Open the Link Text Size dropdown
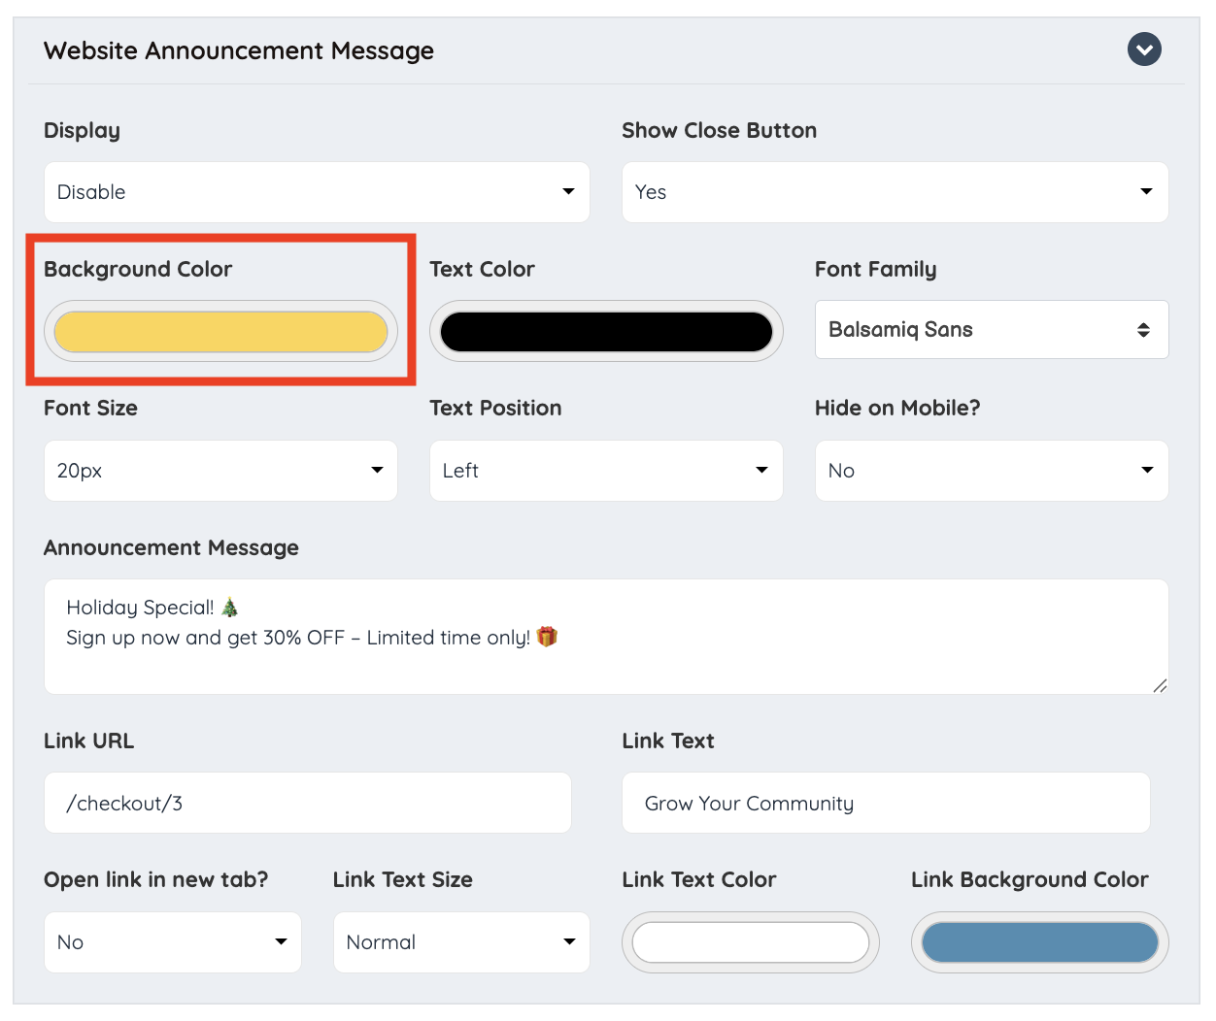 pos(461,942)
